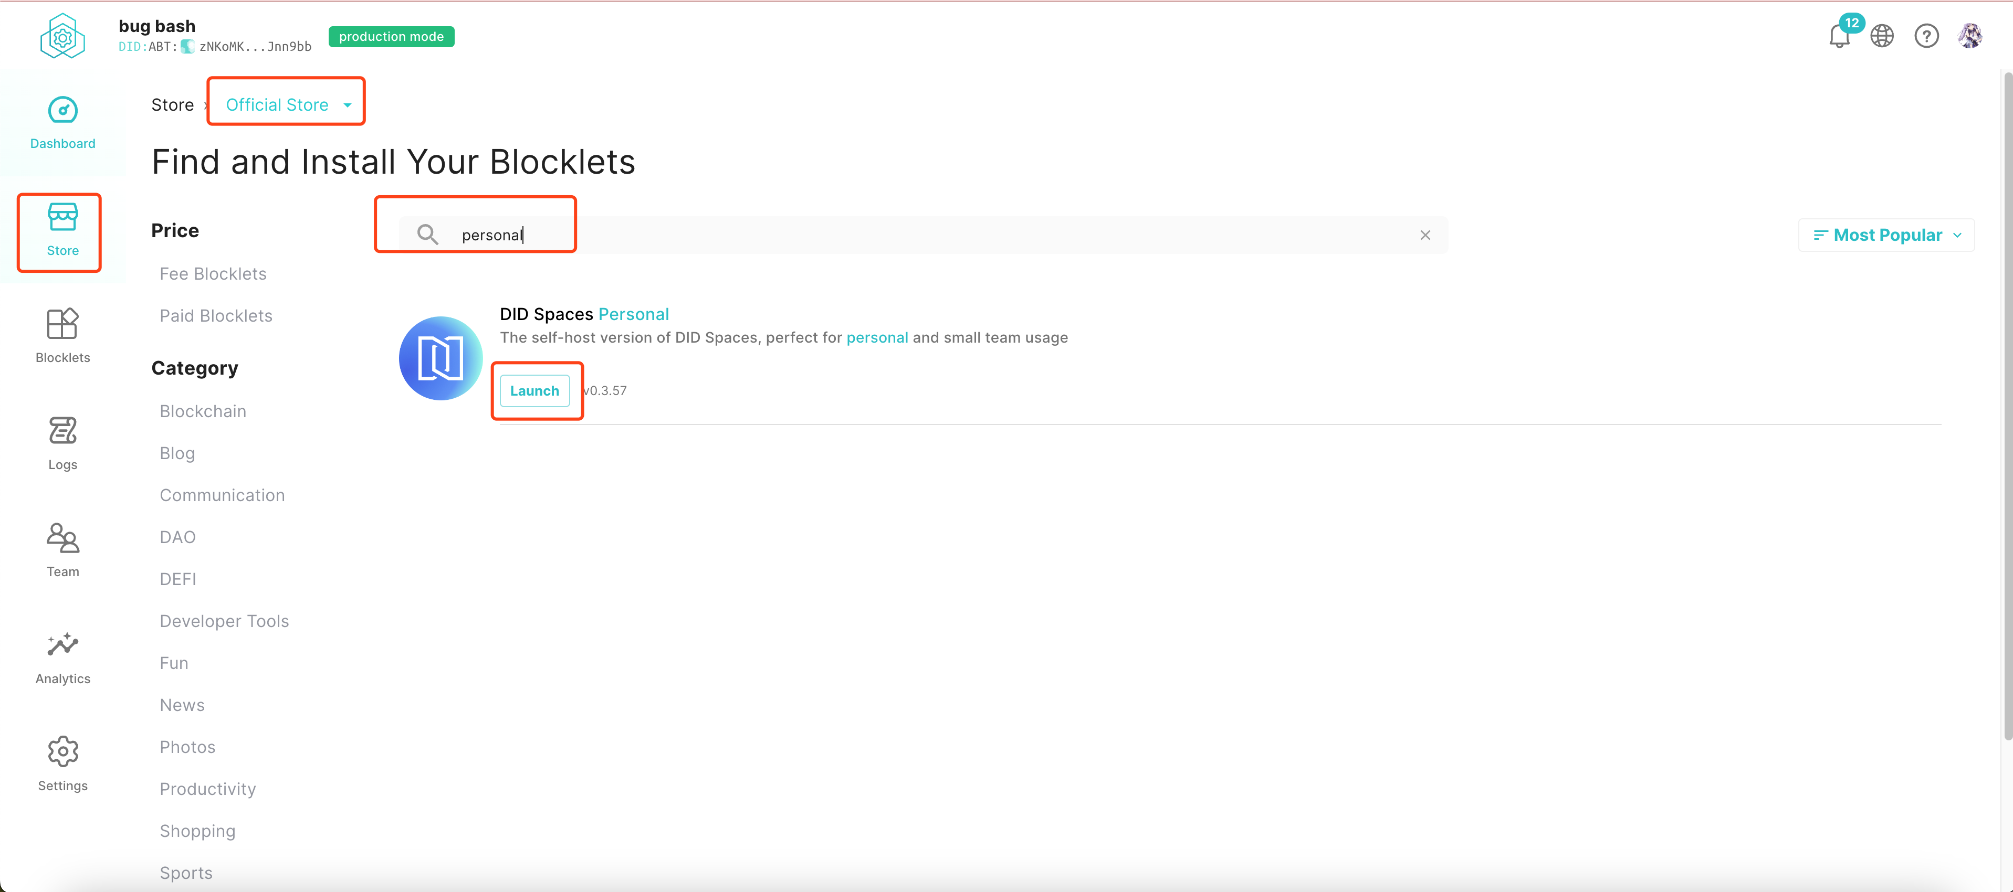This screenshot has width=2013, height=892.
Task: Click the production mode badge
Action: point(392,37)
